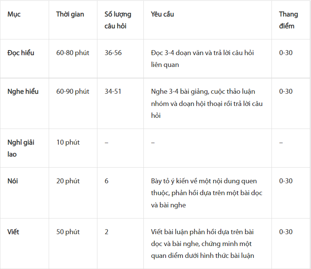Select the "Đọc hiểu" row label
The width and height of the screenshot is (311, 269).
pos(21,53)
